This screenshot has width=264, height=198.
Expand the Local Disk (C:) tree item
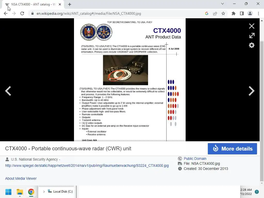click(x=44, y=192)
